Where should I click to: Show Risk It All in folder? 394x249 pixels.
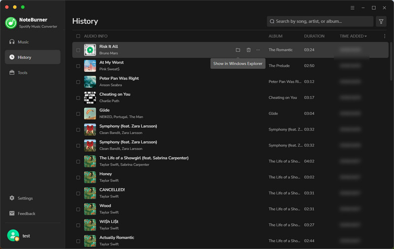pos(238,50)
